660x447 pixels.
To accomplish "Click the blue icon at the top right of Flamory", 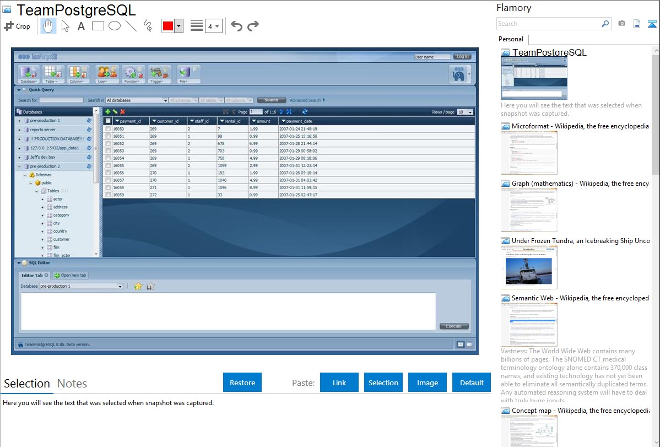I will tap(652, 24).
